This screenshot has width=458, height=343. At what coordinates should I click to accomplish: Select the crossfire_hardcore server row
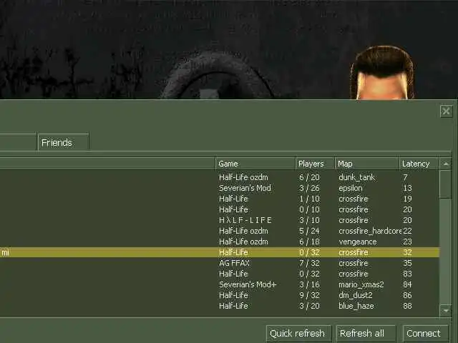[220, 231]
